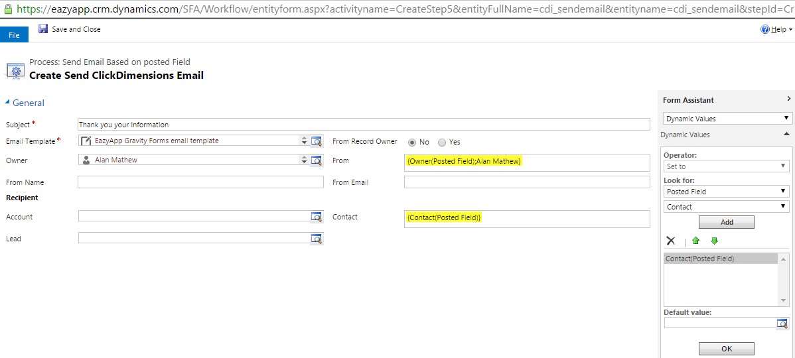Click in the Account lookup field
Screen dimensions: 795x358
194,217
